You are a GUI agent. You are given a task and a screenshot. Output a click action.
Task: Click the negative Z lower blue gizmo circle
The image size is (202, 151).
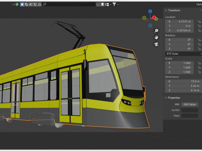tap(150, 26)
